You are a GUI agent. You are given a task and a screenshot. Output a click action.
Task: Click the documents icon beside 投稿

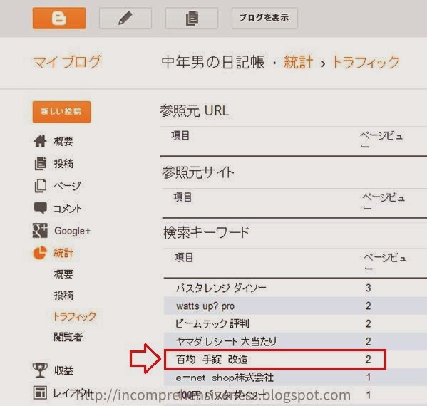pyautogui.click(x=41, y=164)
